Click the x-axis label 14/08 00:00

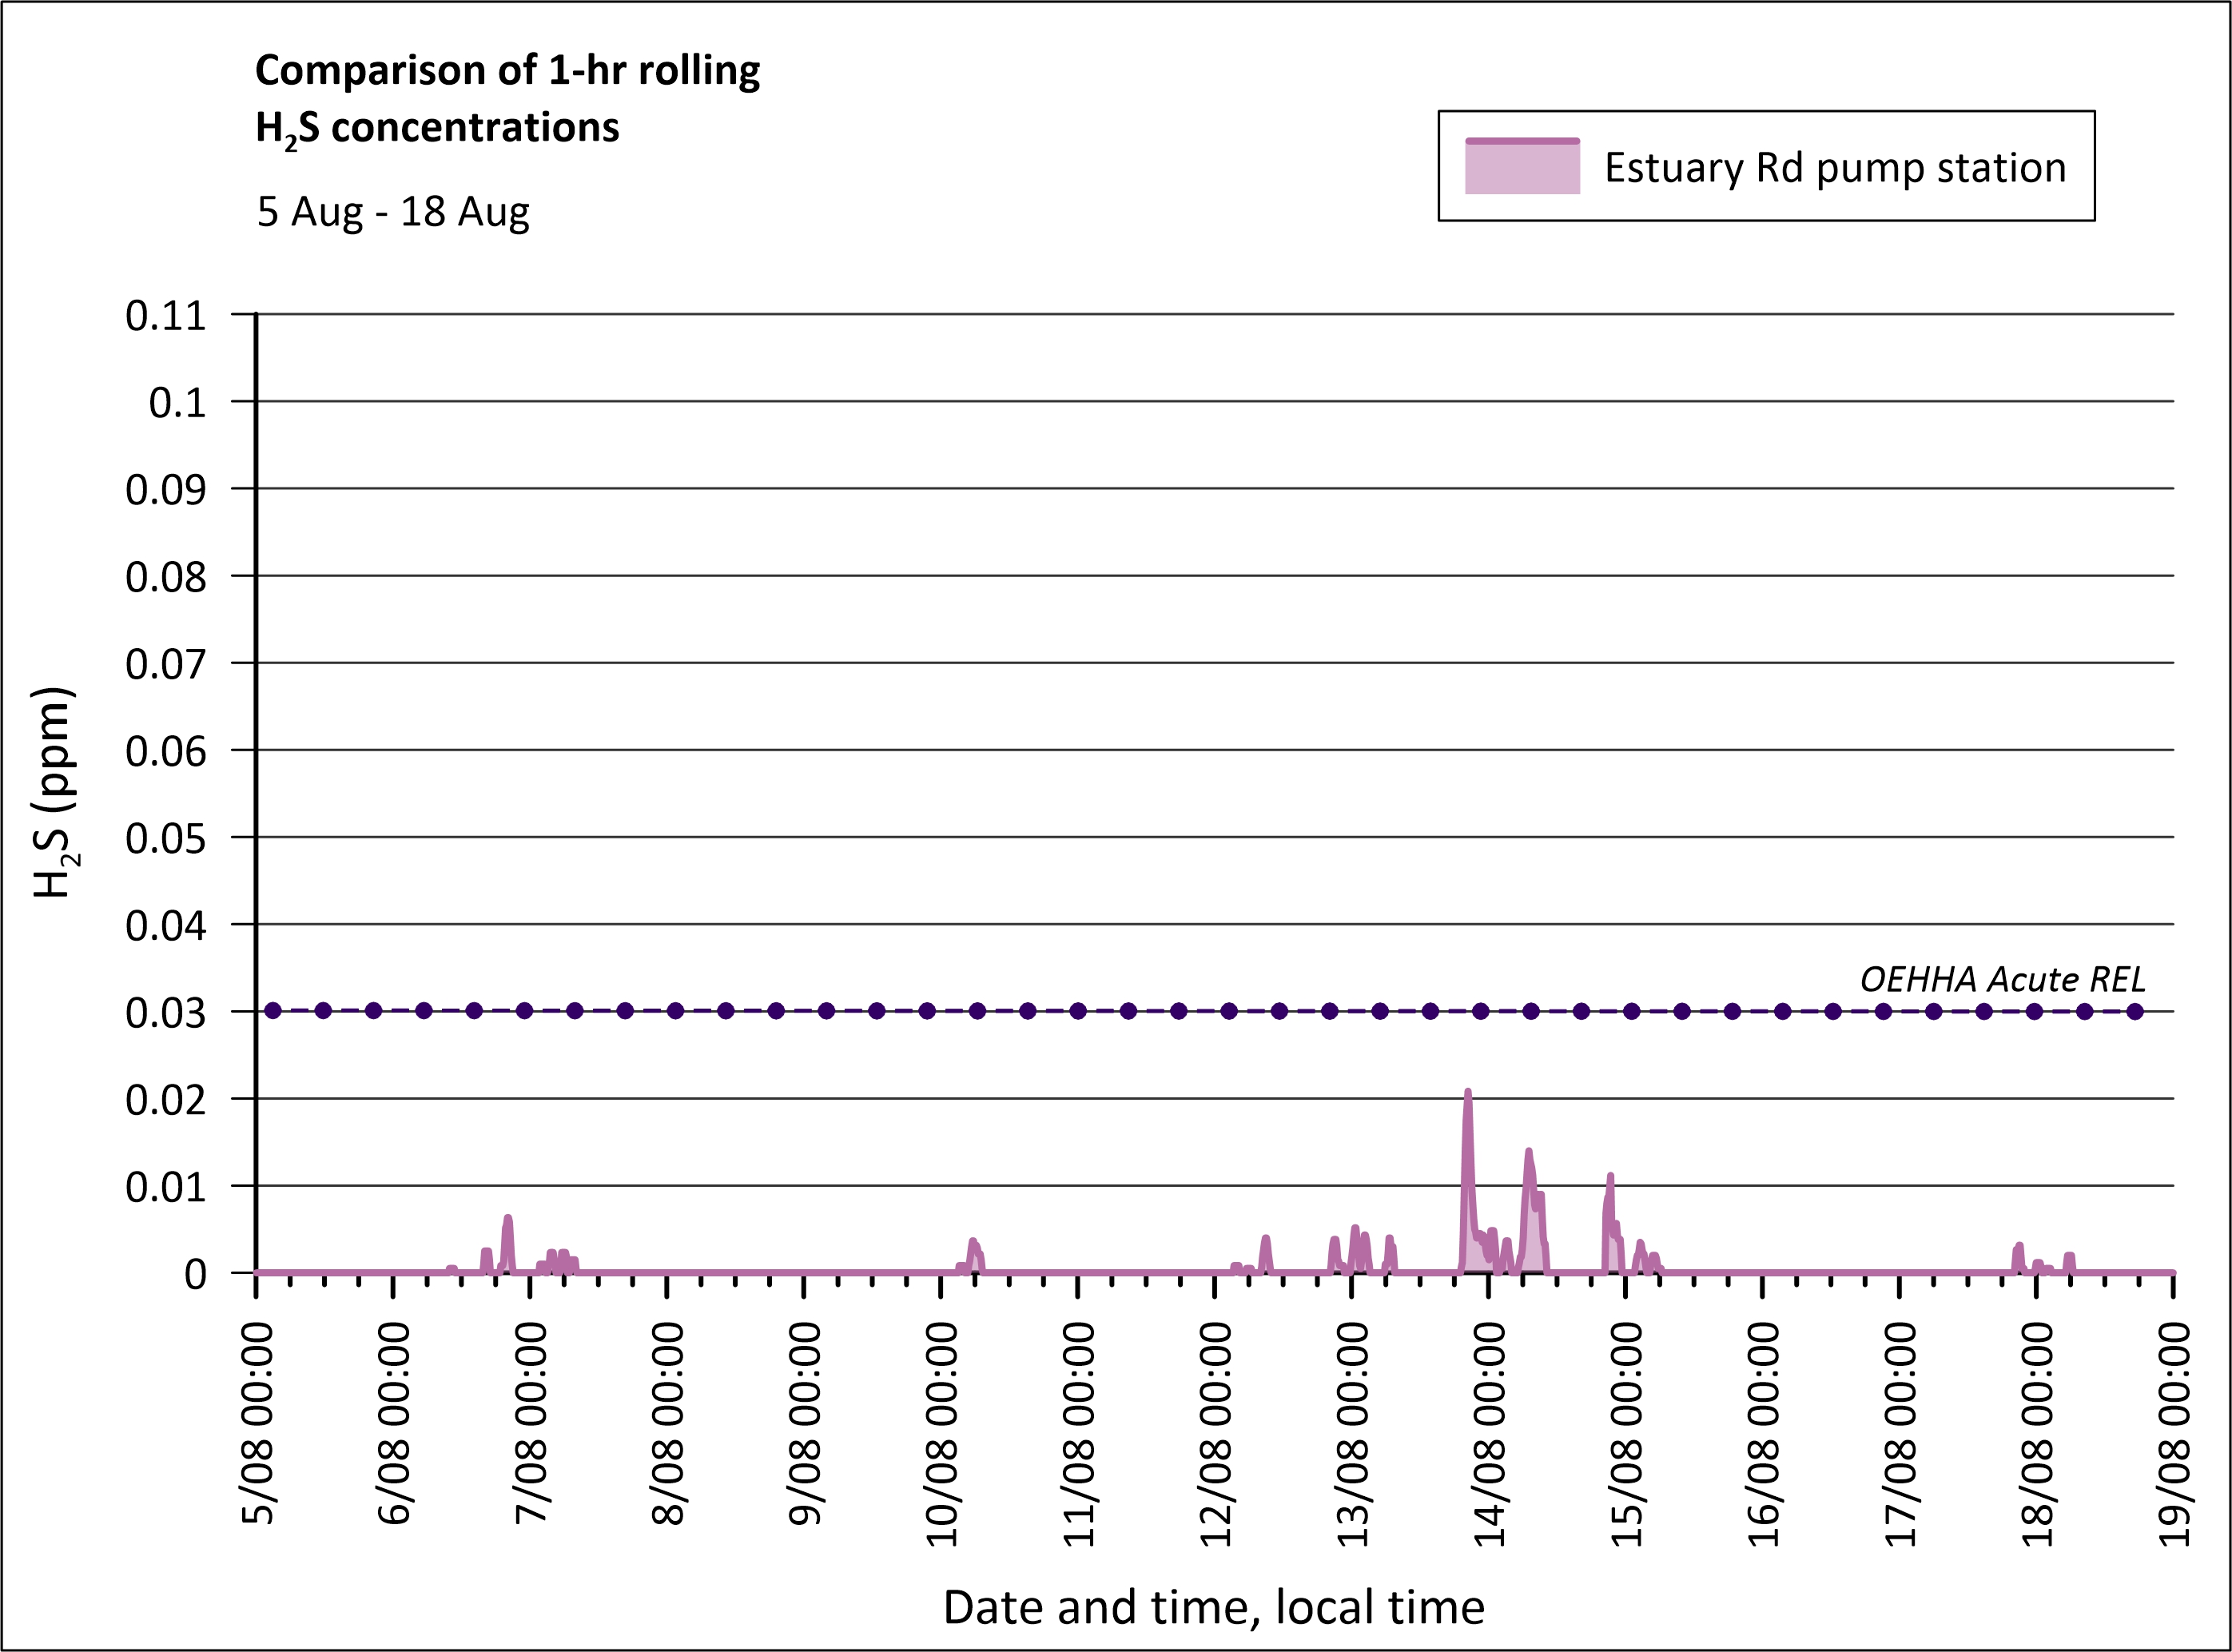click(1490, 1434)
